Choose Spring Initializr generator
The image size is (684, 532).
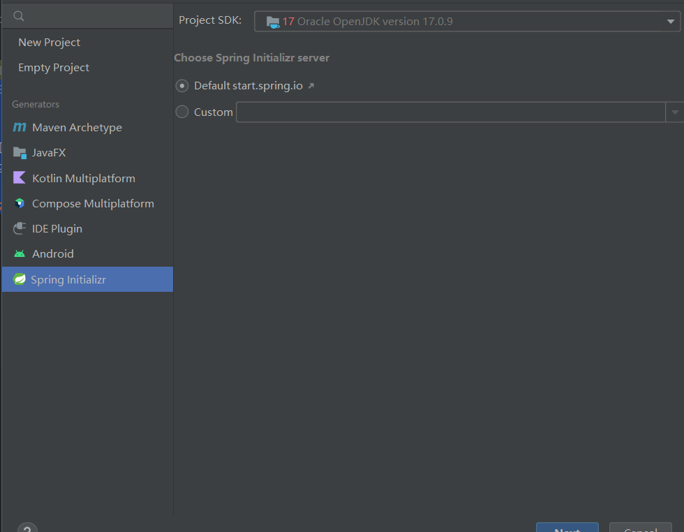87,279
